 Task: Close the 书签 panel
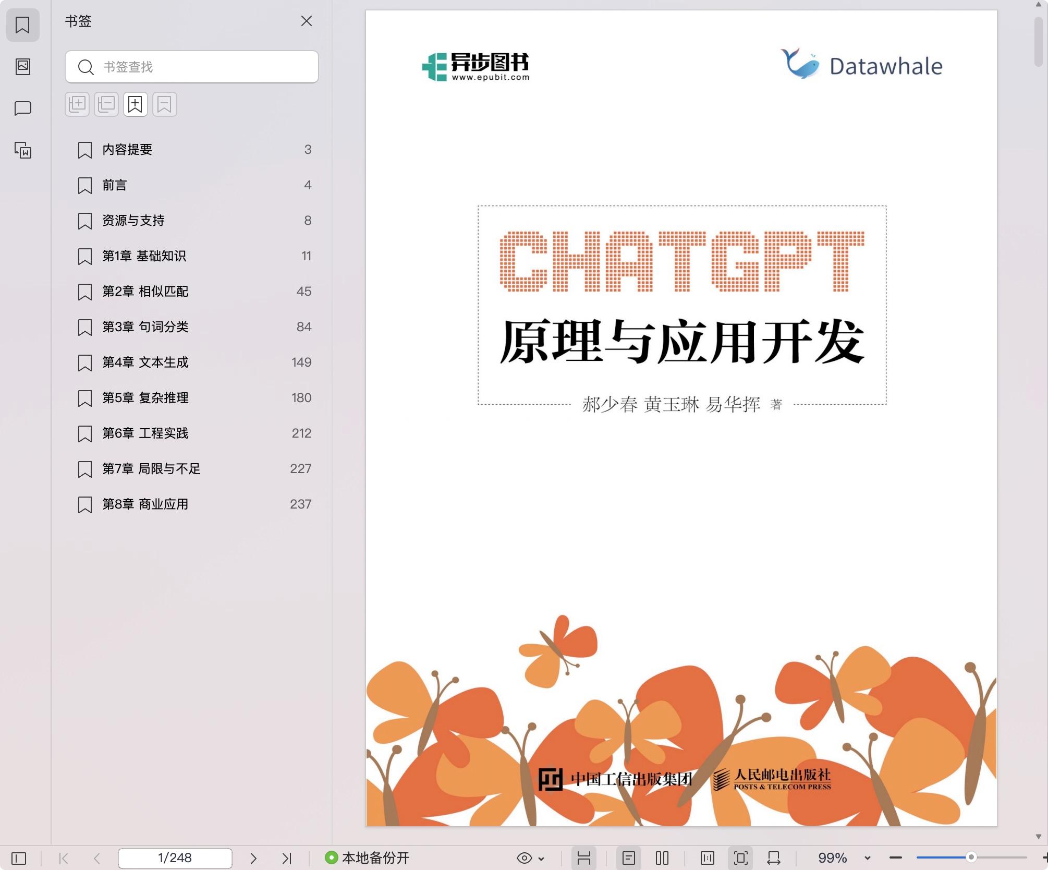tap(307, 21)
